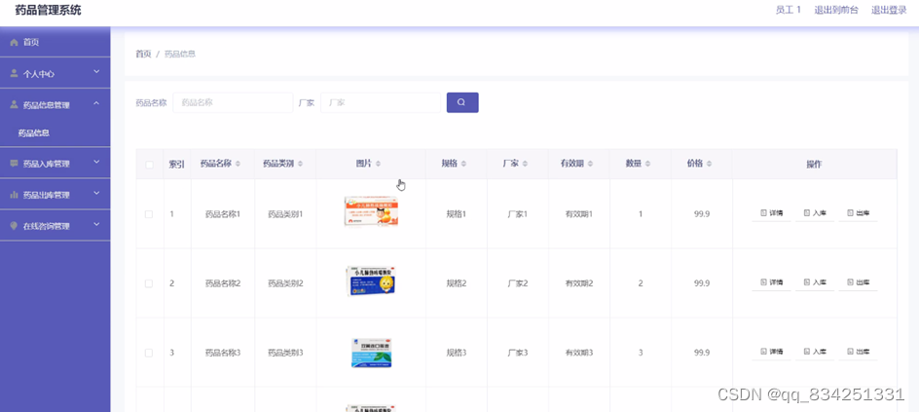Screen dimensions: 919x412
Task: Expand the 在线咨询管理 menu chevron
Action: point(96,224)
